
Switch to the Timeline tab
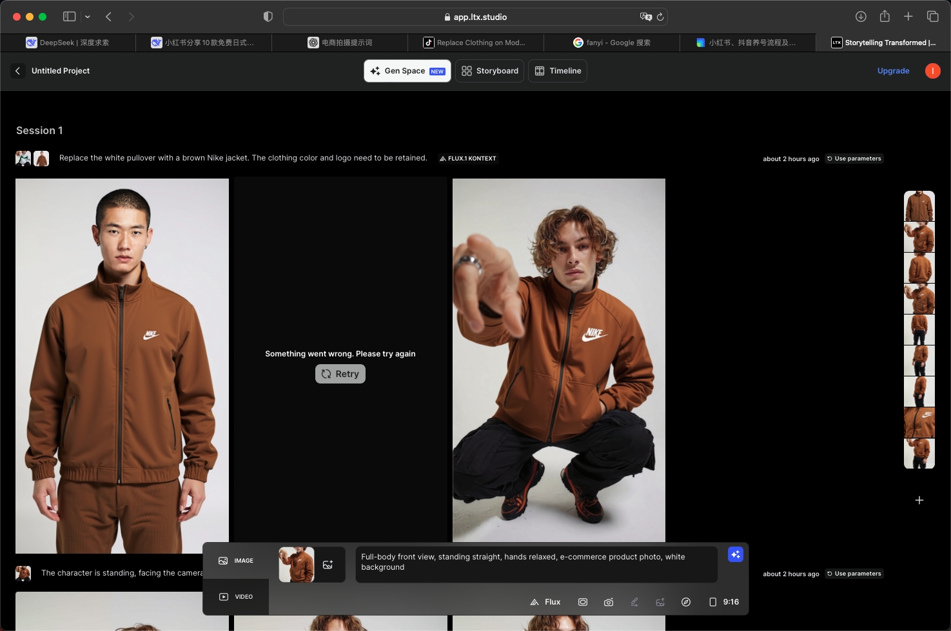558,71
